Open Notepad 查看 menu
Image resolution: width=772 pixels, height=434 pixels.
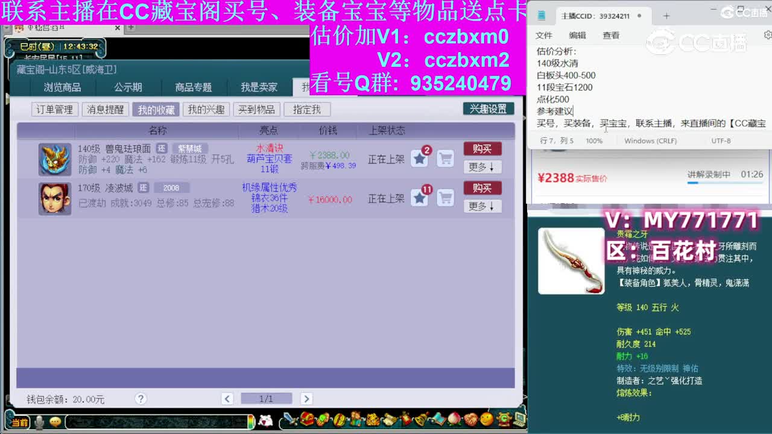(x=611, y=36)
